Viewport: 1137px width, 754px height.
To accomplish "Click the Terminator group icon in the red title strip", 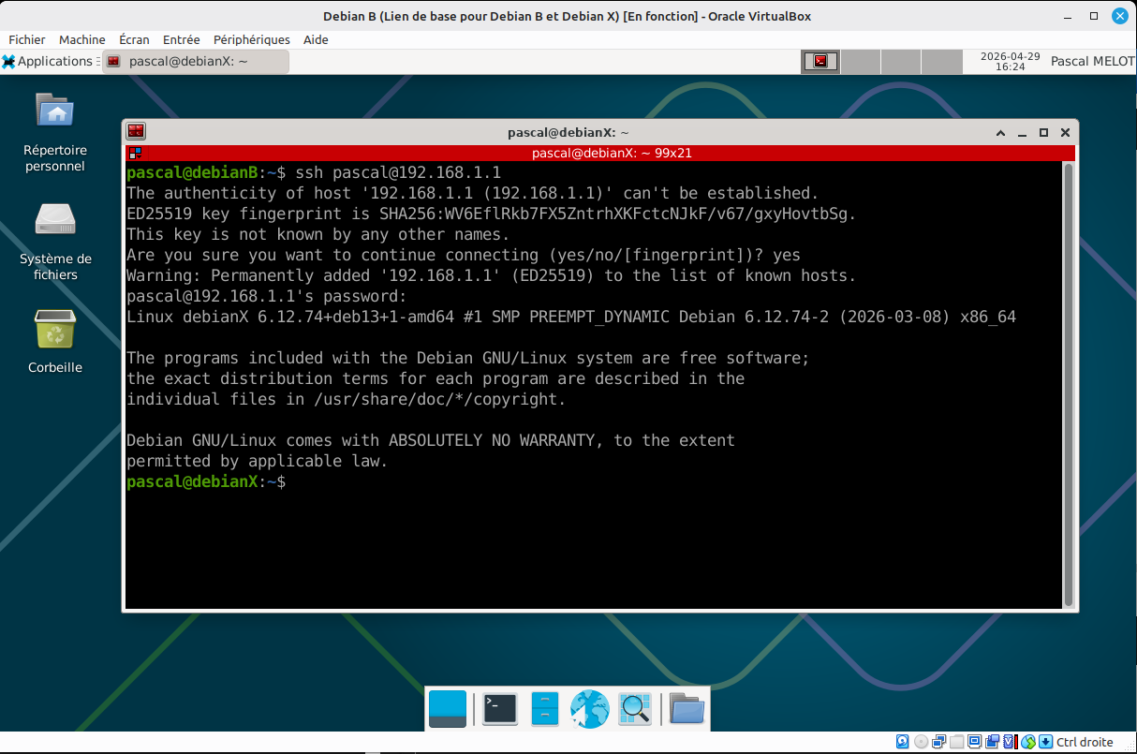I will pos(135,153).
